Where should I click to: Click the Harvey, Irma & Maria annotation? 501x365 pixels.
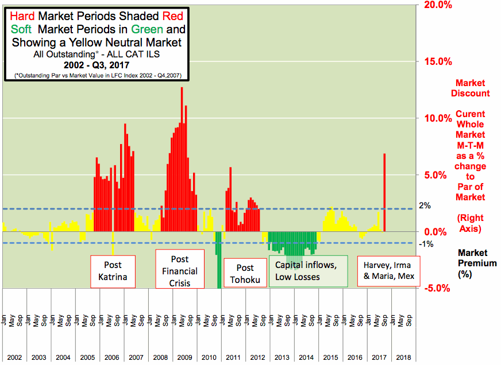(x=388, y=271)
